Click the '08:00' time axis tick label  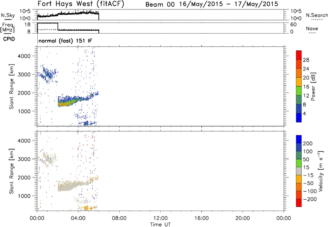click(119, 218)
